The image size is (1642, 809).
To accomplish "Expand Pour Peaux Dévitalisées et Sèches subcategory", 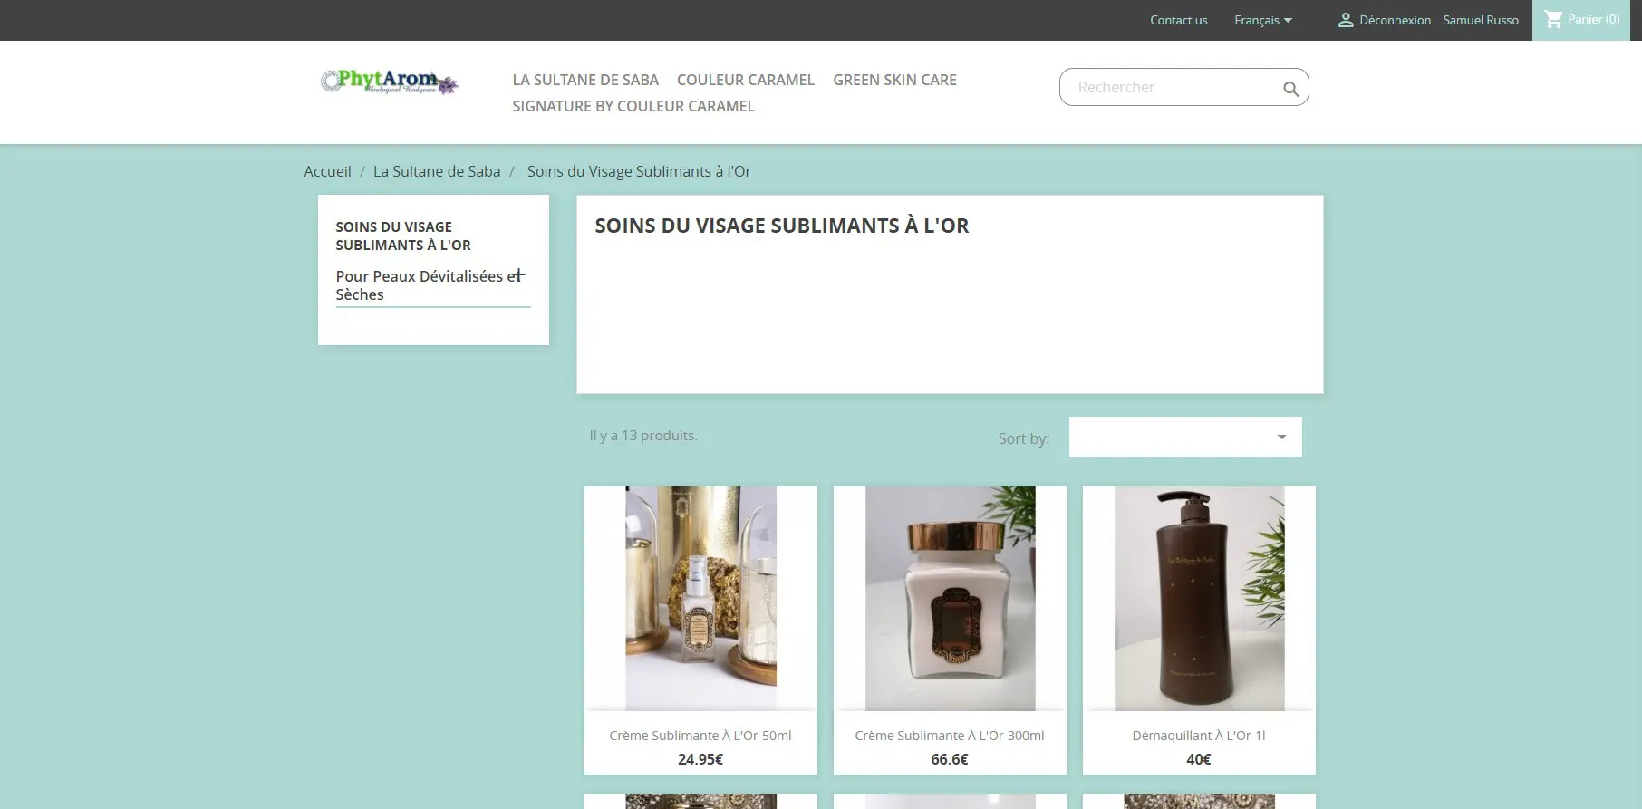I will pyautogui.click(x=518, y=274).
